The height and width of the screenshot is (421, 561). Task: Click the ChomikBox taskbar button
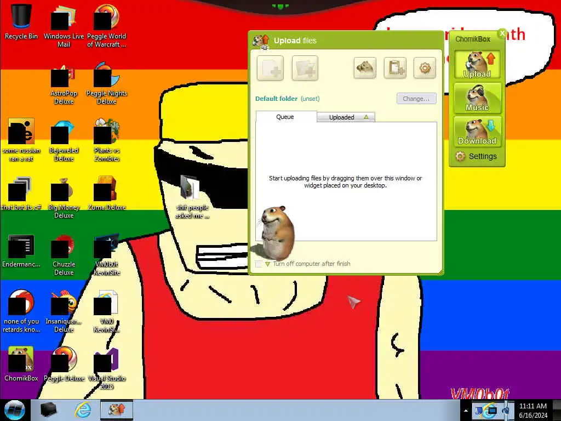coord(117,410)
